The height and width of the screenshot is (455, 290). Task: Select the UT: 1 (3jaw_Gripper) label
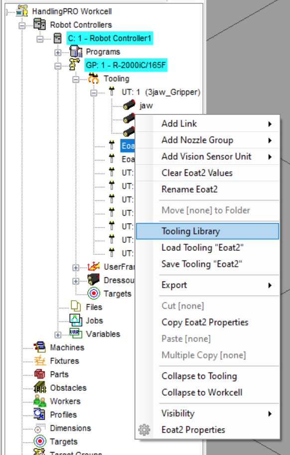(x=161, y=92)
